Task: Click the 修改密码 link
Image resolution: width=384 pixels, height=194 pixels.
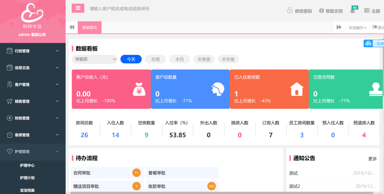Action: [303, 11]
